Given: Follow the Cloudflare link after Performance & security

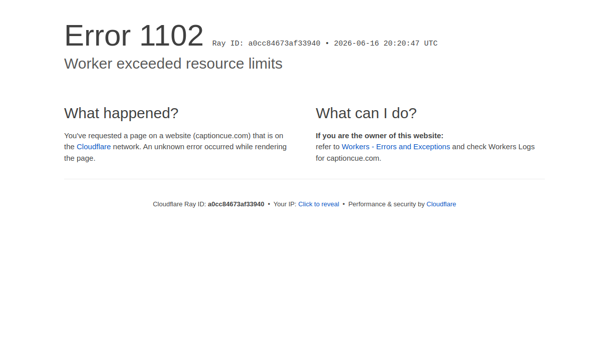Looking at the screenshot, I should coord(441,204).
